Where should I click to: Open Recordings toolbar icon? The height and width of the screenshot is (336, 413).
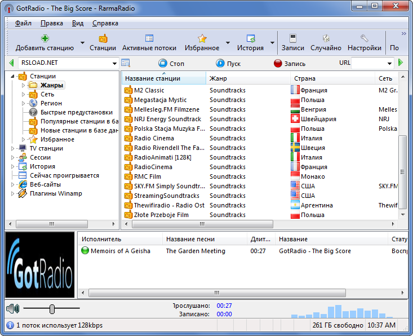[x=293, y=38]
